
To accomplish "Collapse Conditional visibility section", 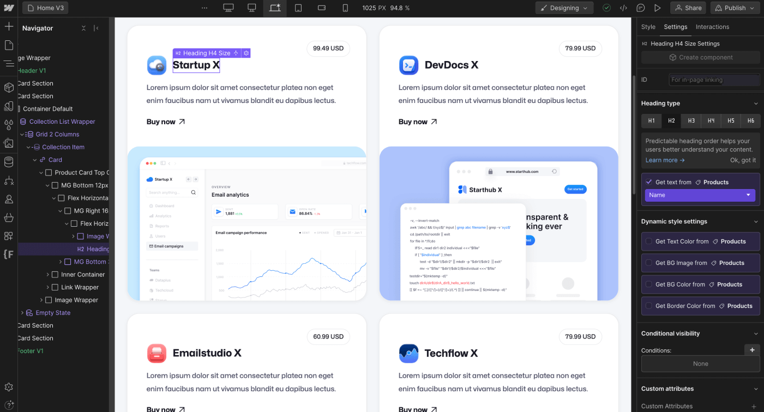I will pyautogui.click(x=756, y=334).
